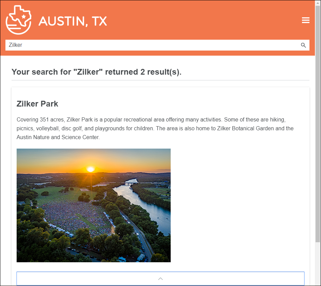Click the star inside the Texas logo
This screenshot has height=286, width=321.
(x=24, y=16)
